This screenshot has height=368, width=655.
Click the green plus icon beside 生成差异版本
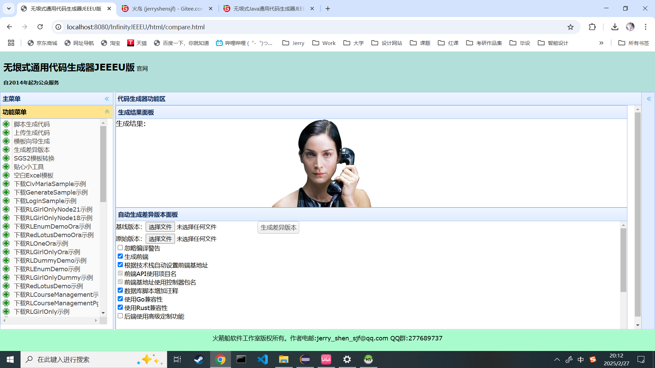(x=6, y=150)
